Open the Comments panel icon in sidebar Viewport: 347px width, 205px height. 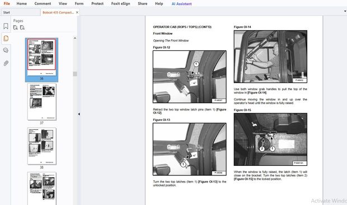tap(6, 50)
